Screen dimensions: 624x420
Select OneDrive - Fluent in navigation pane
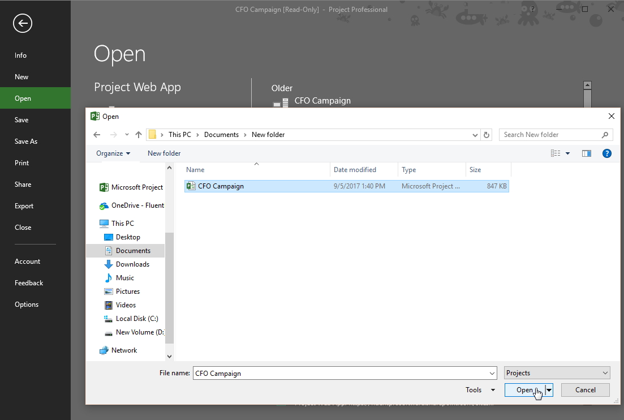[x=131, y=205]
